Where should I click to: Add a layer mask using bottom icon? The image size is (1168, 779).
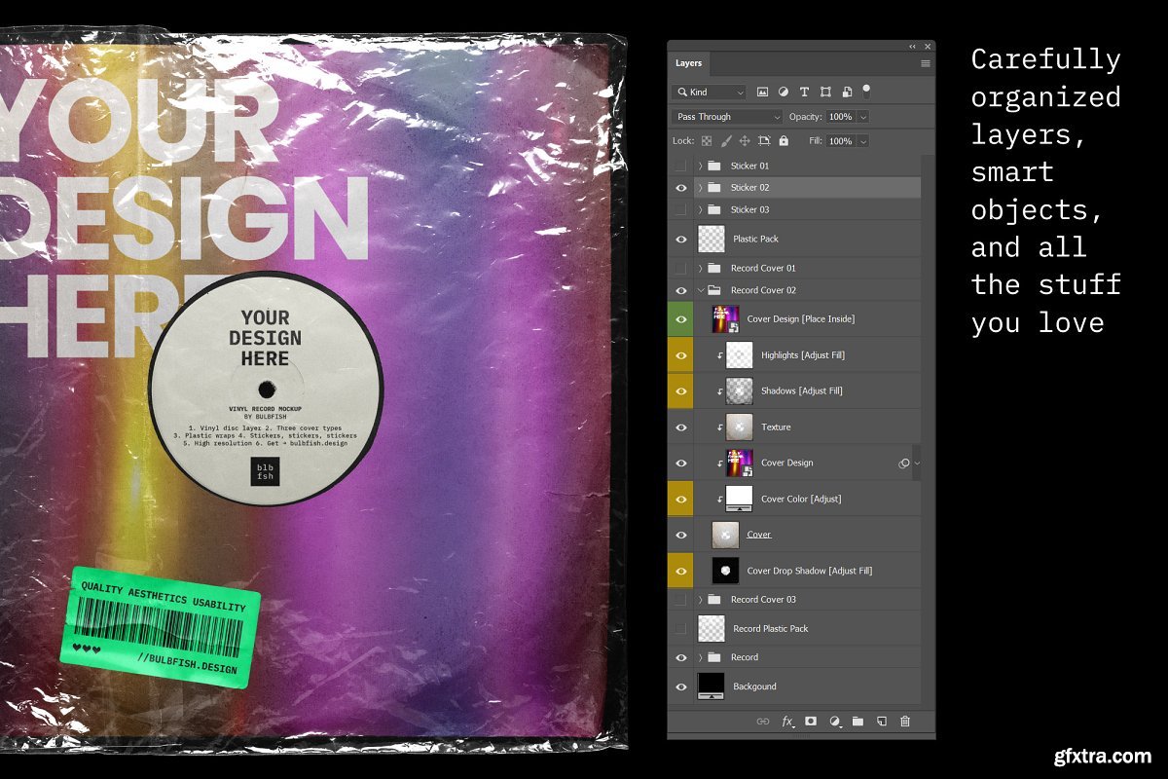(x=811, y=722)
